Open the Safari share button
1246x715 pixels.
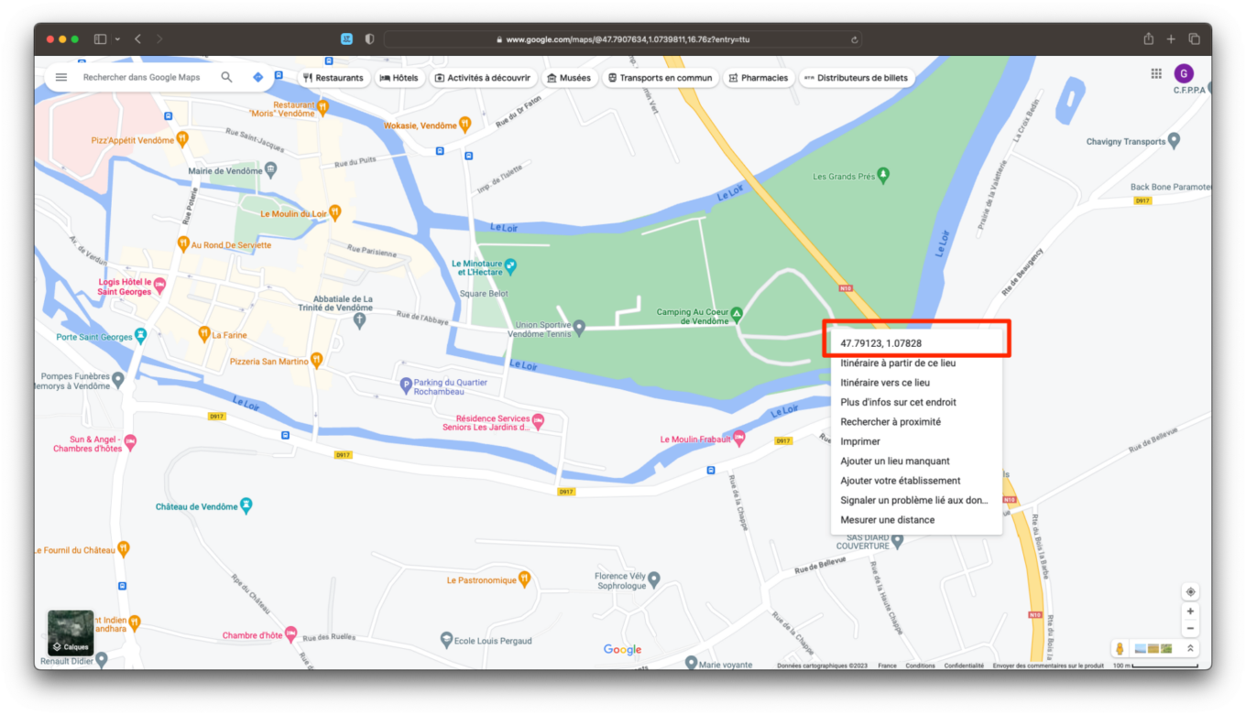pyautogui.click(x=1148, y=38)
